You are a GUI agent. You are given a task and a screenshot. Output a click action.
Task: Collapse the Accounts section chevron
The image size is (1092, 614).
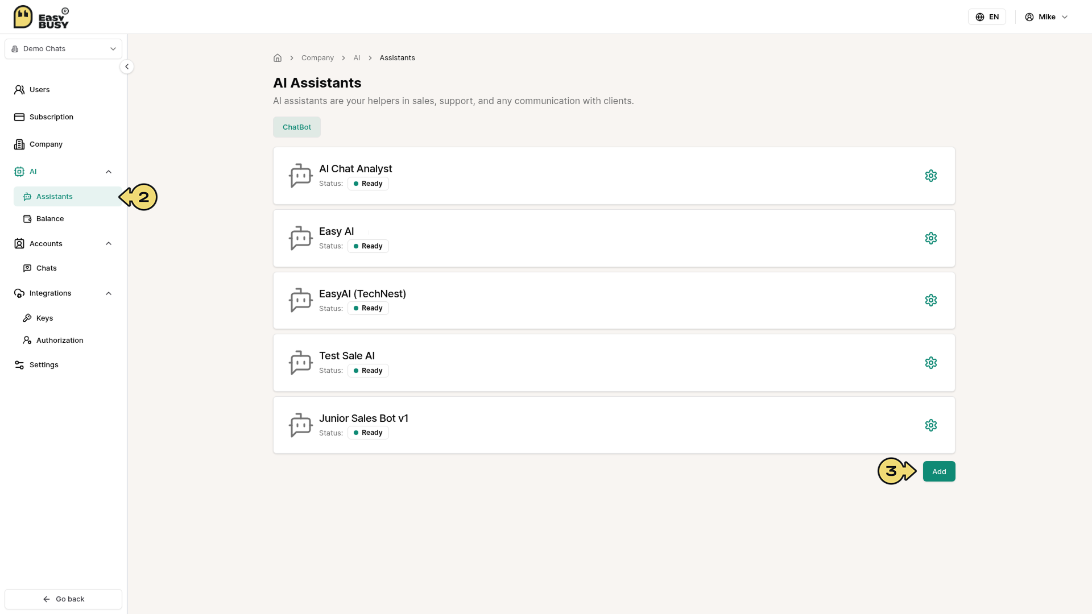109,244
